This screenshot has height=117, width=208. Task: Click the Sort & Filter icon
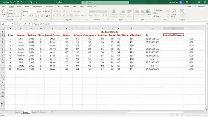point(168,11)
